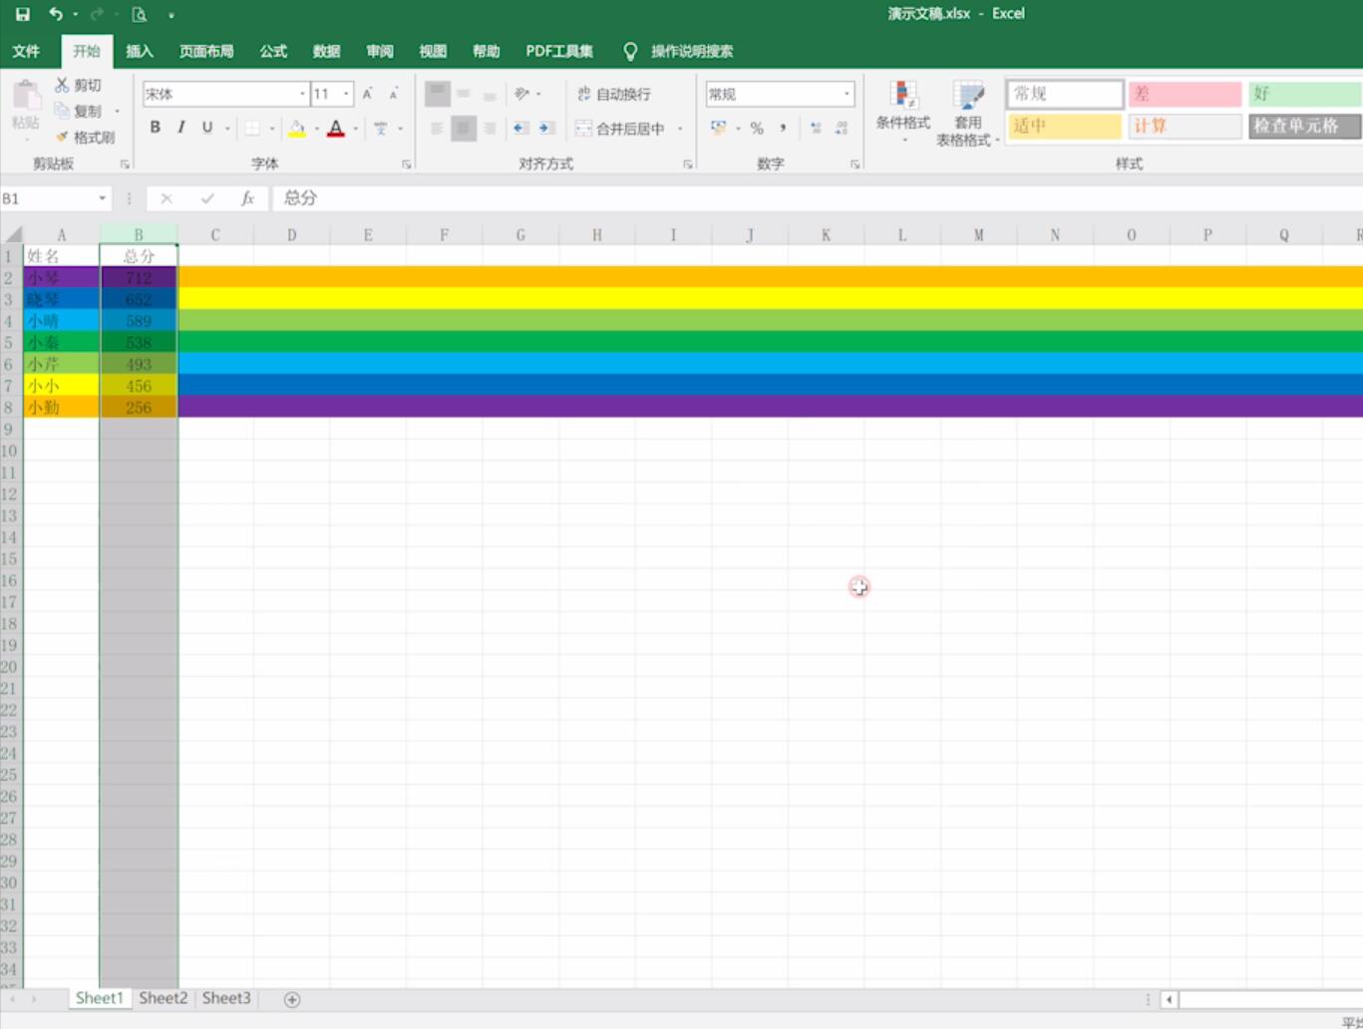Screen dimensions: 1363x1029
Task: Toggle bottom vertical alignment
Action: 490,94
